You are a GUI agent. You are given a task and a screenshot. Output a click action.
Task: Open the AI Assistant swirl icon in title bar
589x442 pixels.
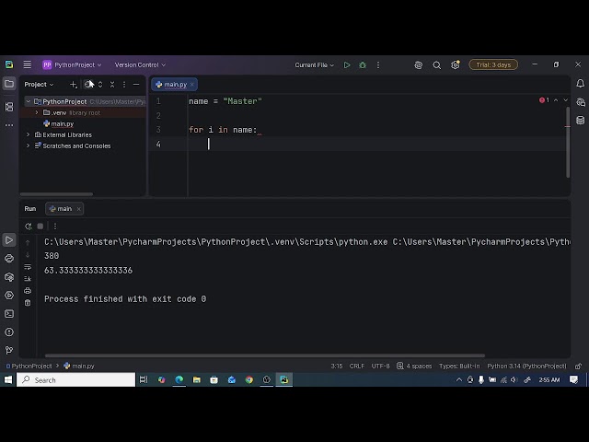(418, 65)
